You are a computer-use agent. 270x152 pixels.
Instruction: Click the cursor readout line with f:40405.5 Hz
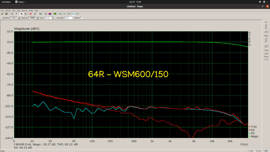click(x=46, y=144)
